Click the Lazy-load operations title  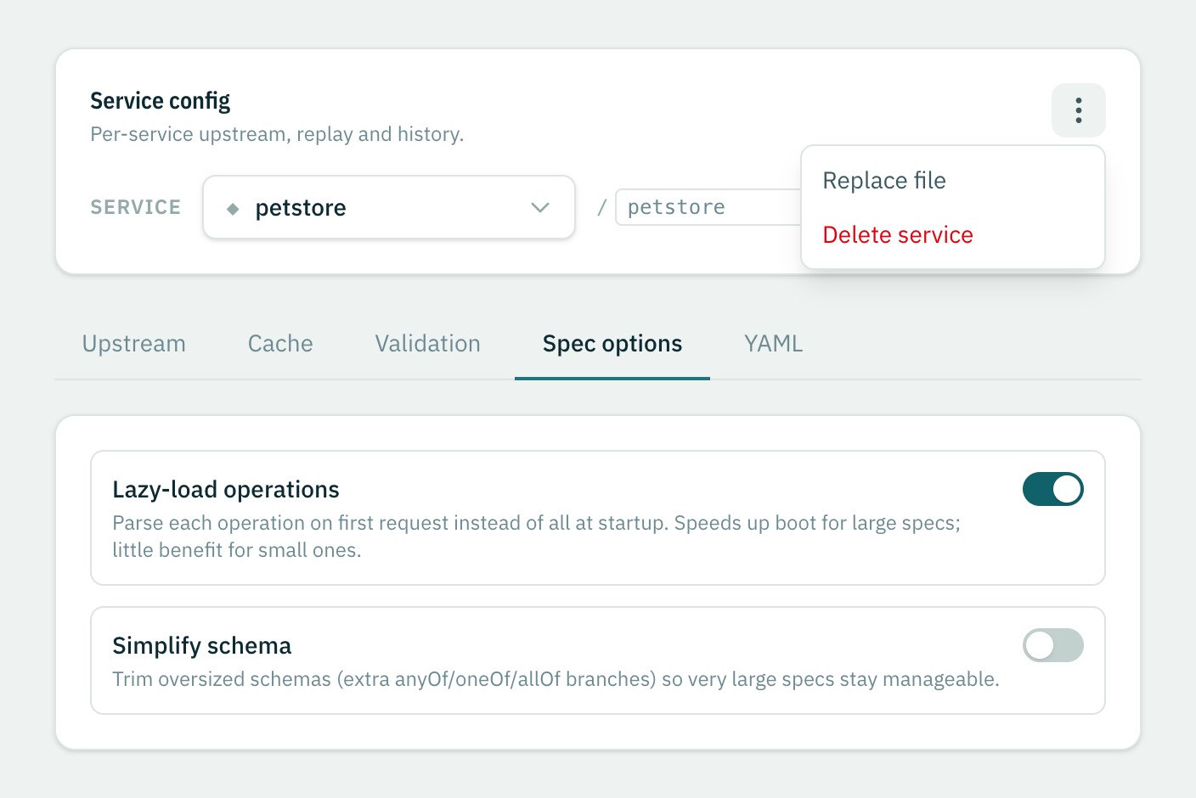point(226,490)
